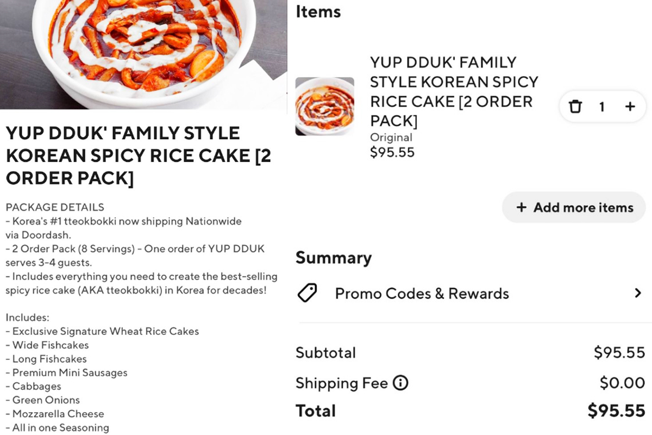Tap the large tteokbokki product photo
The width and height of the screenshot is (652, 435).
pyautogui.click(x=143, y=54)
